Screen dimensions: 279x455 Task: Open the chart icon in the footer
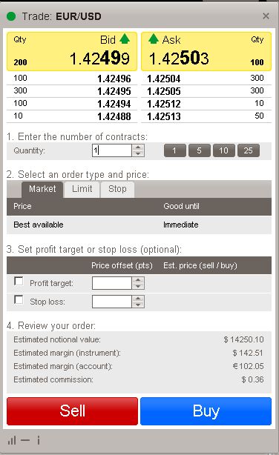[x=12, y=440]
